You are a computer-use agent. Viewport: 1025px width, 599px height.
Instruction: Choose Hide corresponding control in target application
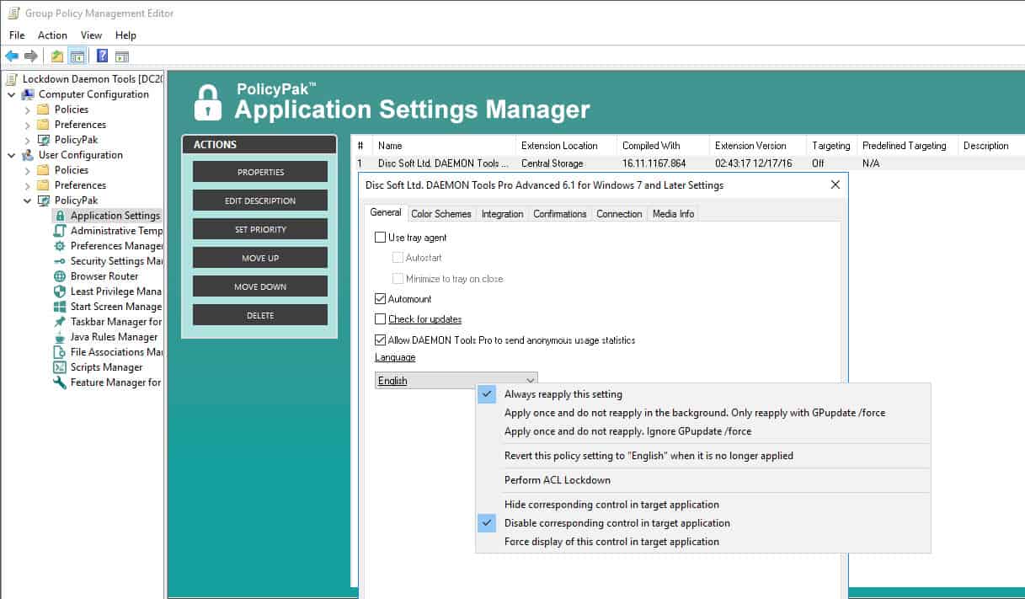[x=703, y=505]
